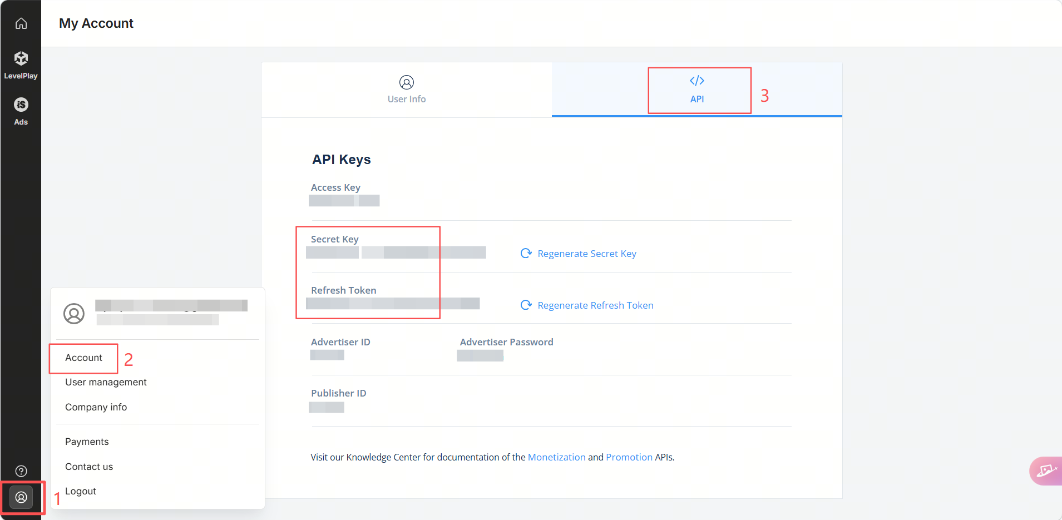
Task: Open the help question mark icon
Action: pos(21,471)
